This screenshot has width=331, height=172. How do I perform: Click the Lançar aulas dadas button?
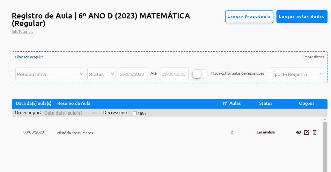pyautogui.click(x=302, y=17)
